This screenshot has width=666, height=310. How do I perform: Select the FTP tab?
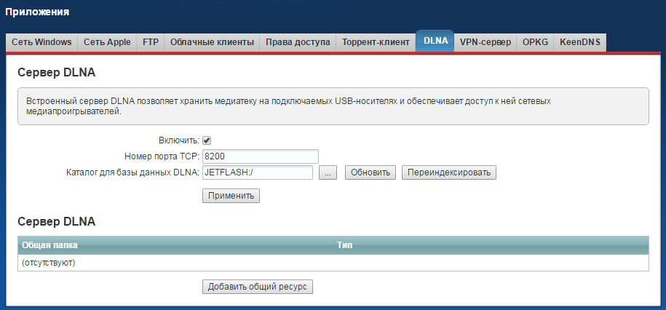(x=150, y=42)
